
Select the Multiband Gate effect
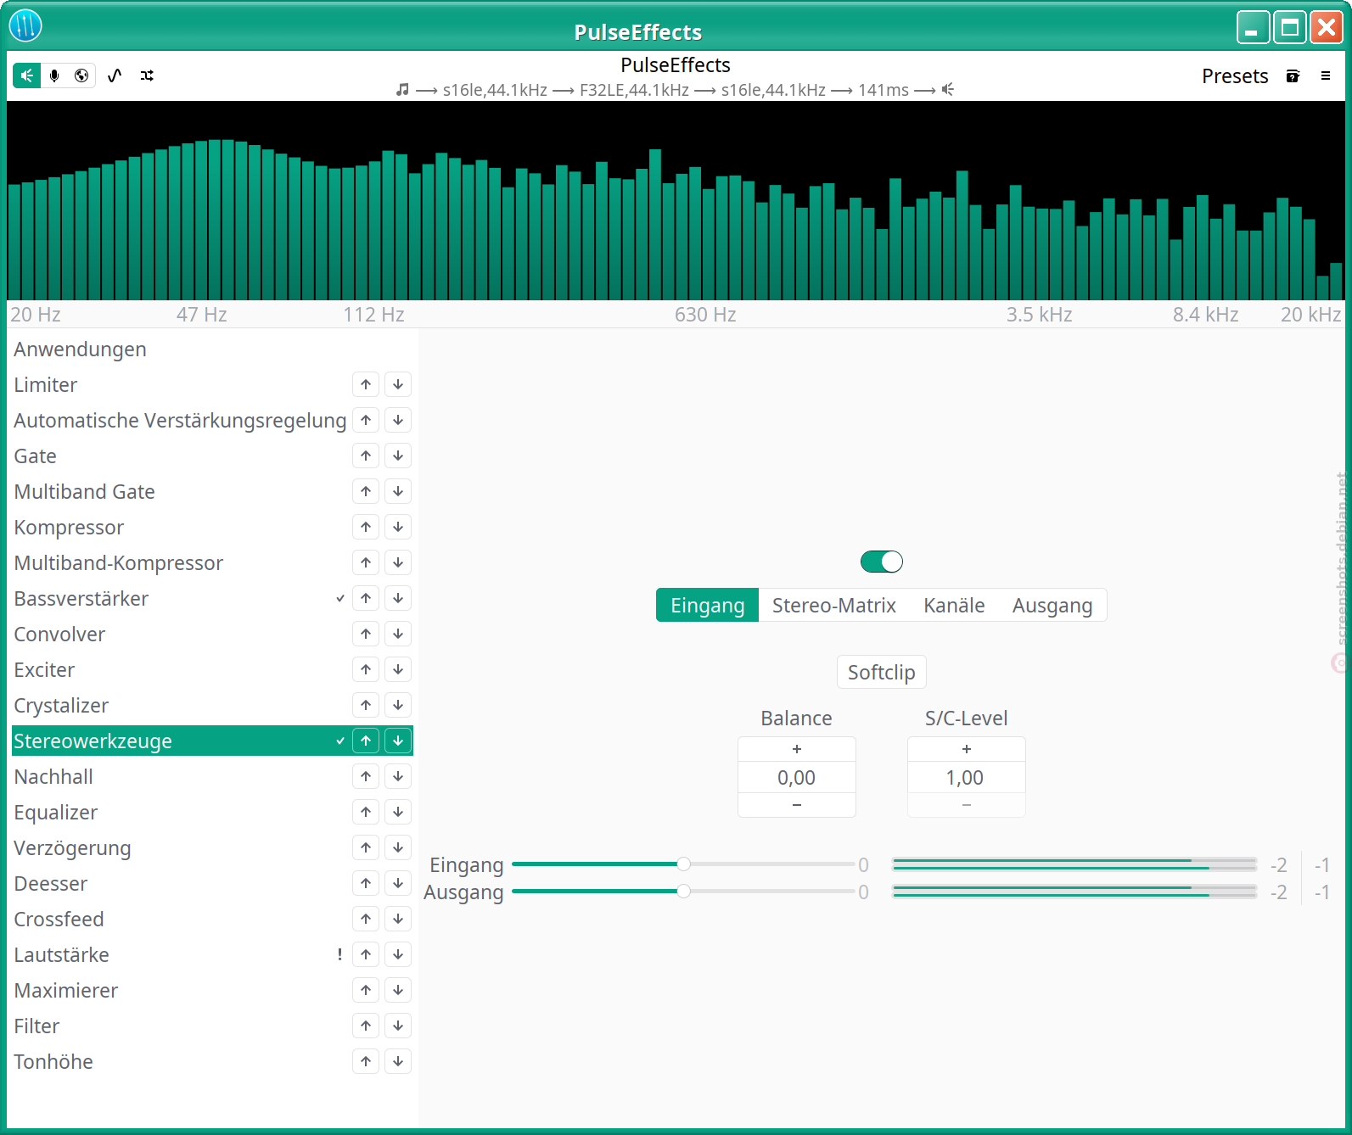pos(212,491)
